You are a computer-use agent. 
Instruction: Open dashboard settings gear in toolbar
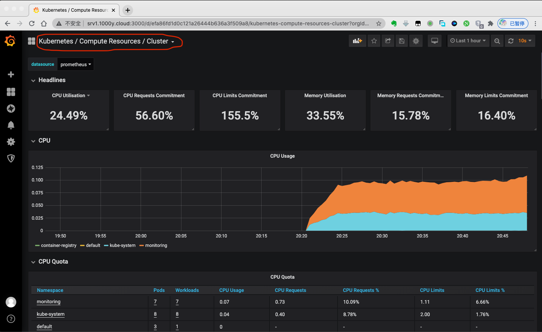pos(416,41)
